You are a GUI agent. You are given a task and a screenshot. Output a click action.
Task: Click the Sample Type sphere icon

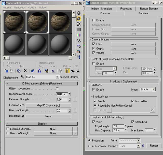[79, 13]
